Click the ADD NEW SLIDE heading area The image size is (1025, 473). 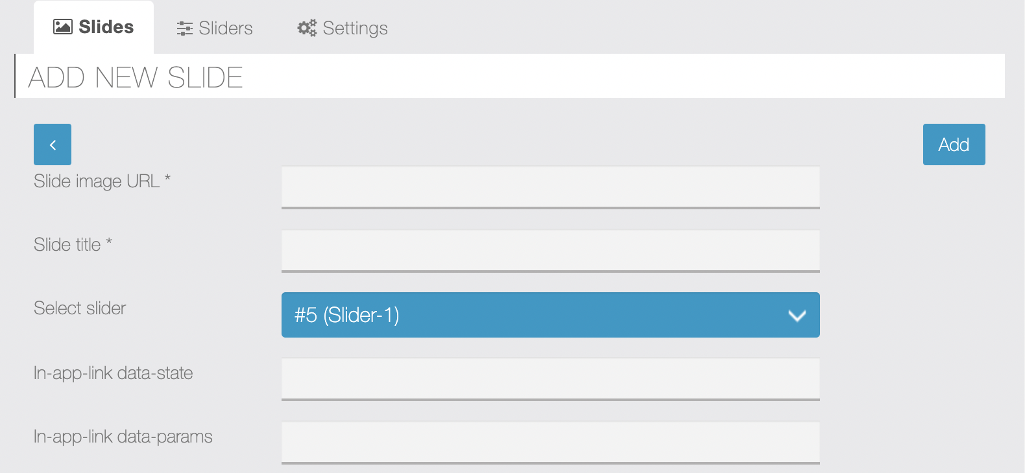coord(134,76)
